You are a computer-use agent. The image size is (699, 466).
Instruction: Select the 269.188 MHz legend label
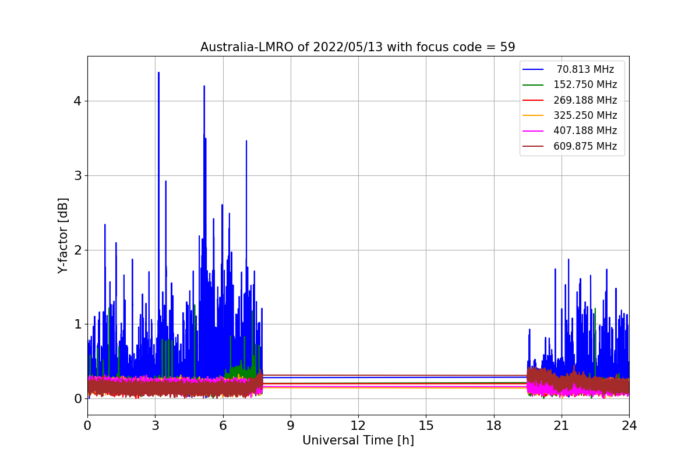pos(585,100)
